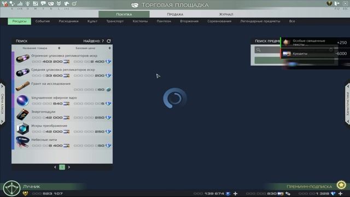Click the Средняя упаковка репликаторов искр name
The image size is (350, 197).
coord(63,69)
